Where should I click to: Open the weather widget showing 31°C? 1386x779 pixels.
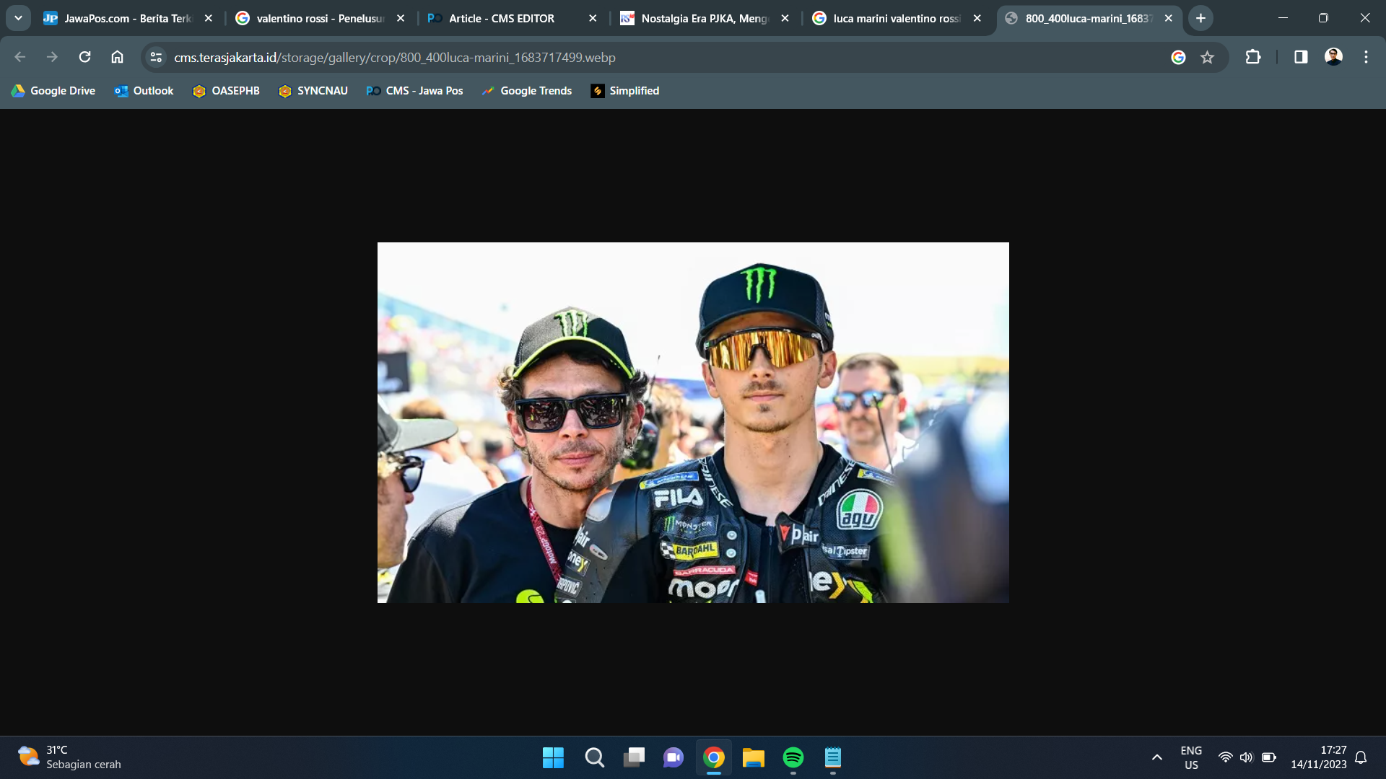click(x=70, y=757)
